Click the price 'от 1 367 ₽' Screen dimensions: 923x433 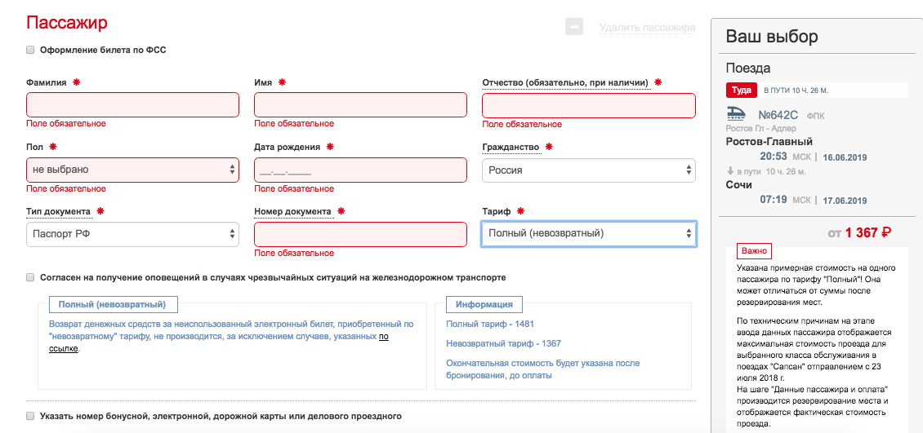point(858,232)
